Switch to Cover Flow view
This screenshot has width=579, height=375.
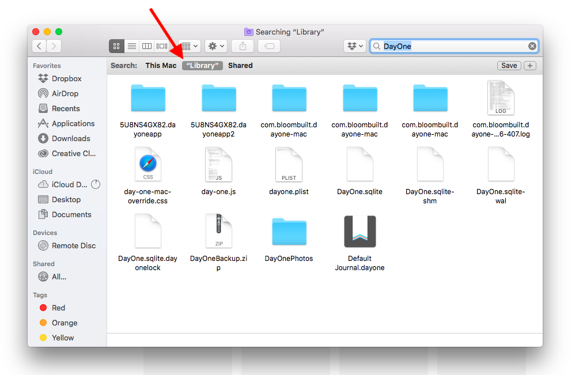pyautogui.click(x=162, y=46)
